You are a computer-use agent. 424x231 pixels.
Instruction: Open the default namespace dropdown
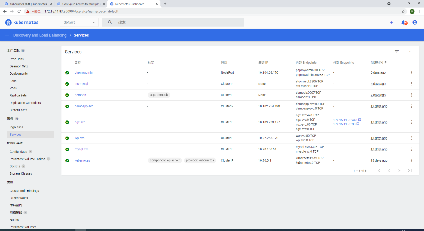(x=79, y=22)
